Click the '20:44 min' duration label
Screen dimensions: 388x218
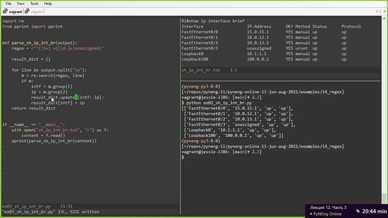375,211
